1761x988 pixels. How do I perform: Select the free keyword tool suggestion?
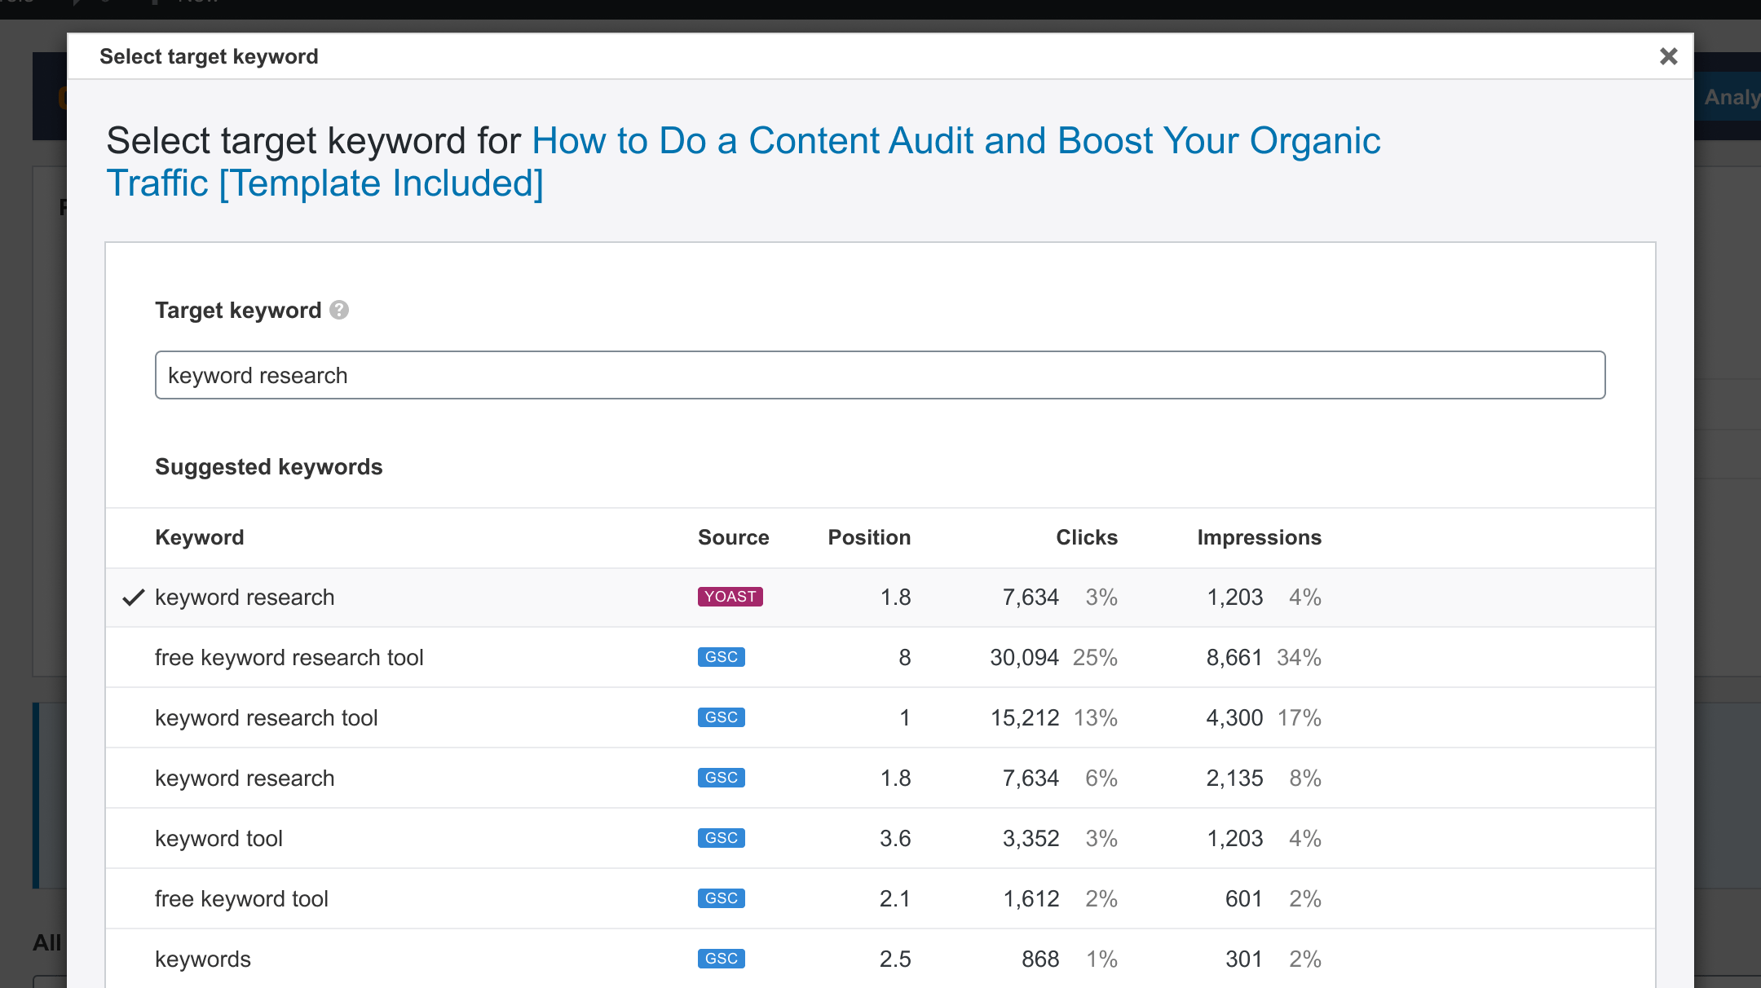(241, 899)
